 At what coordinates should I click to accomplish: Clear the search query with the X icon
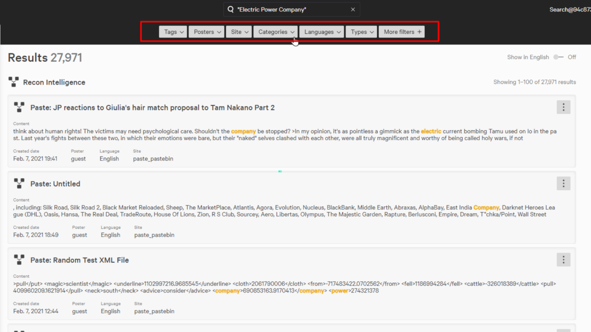pos(353,9)
